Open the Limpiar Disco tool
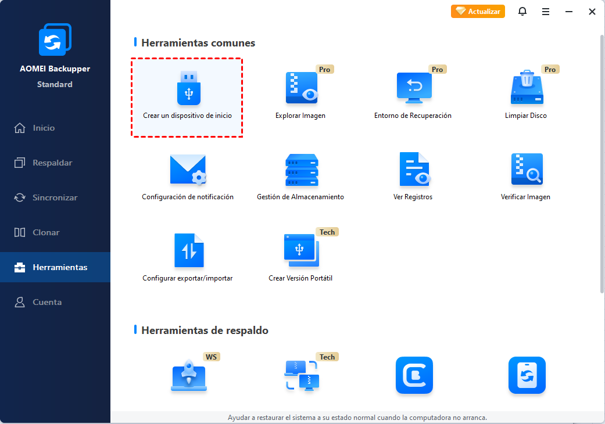The width and height of the screenshot is (605, 424). pyautogui.click(x=526, y=94)
